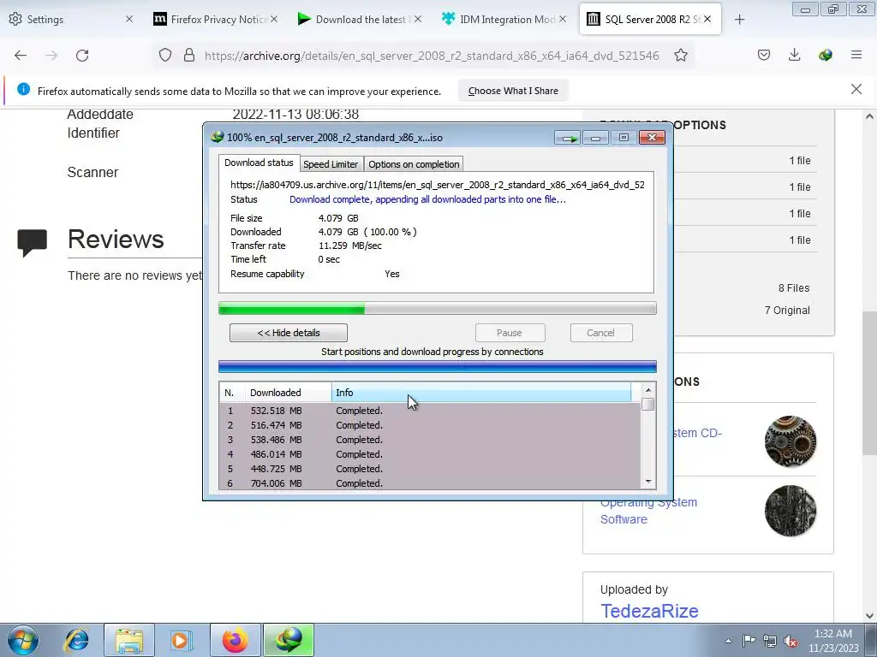
Task: Click the gears thumbnail image
Action: pyautogui.click(x=790, y=441)
